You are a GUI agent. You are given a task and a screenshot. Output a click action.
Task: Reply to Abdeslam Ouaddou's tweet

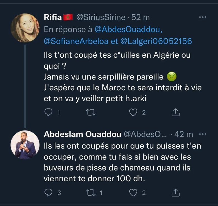click(48, 193)
